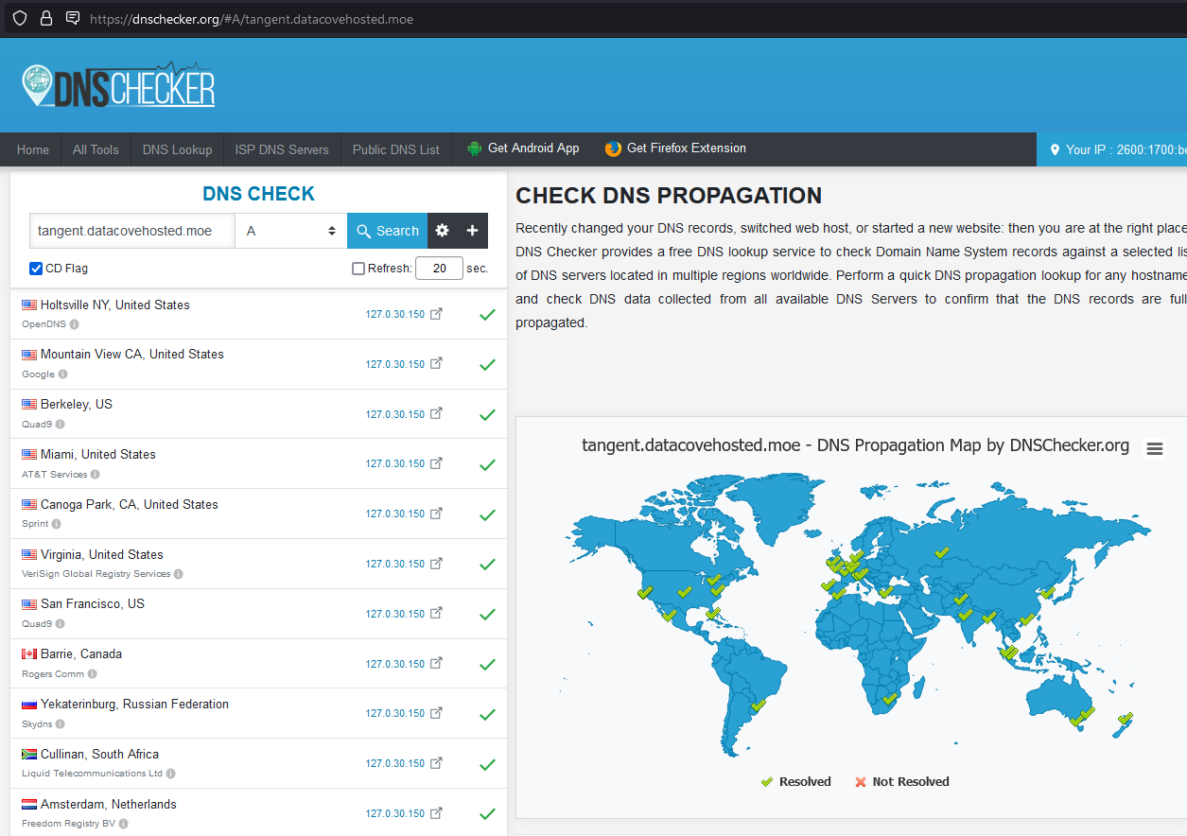1187x836 pixels.
Task: Go to ISP DNS Servers page
Action: [x=282, y=149]
